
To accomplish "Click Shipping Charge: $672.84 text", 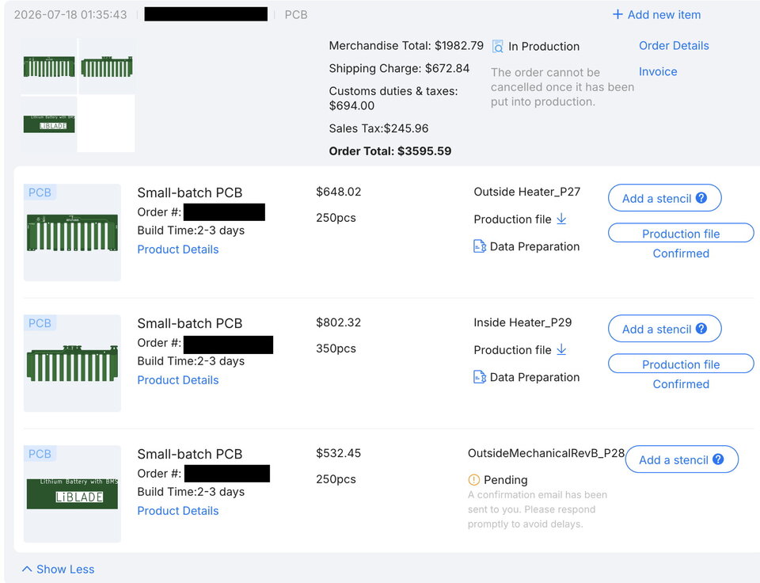I will 399,68.
